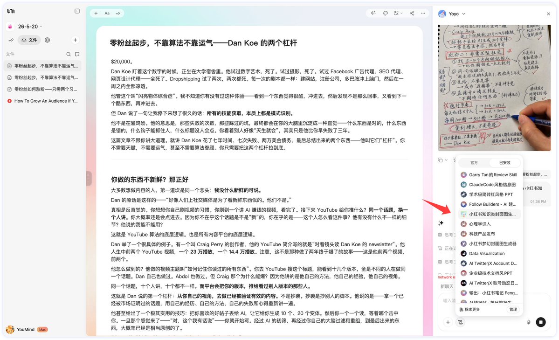Collapse the left sidebar panel icon
The width and height of the screenshot is (559, 340).
click(x=77, y=11)
